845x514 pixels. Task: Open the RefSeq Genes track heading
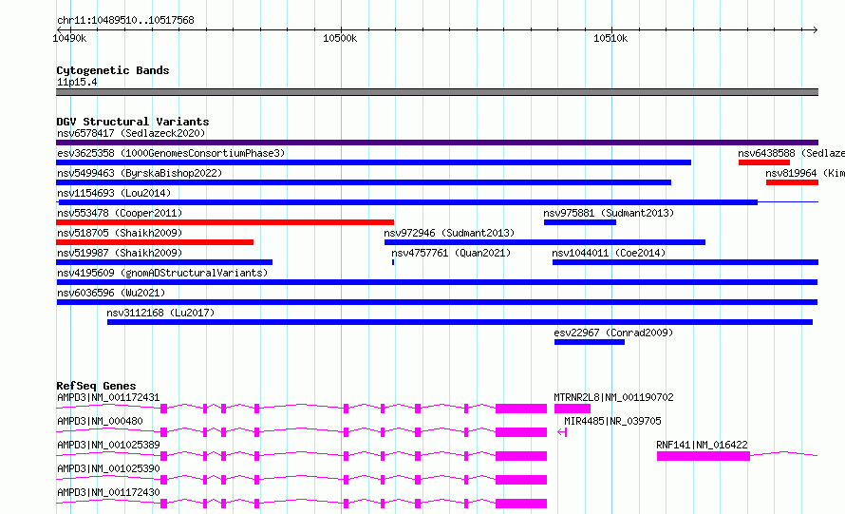click(96, 386)
